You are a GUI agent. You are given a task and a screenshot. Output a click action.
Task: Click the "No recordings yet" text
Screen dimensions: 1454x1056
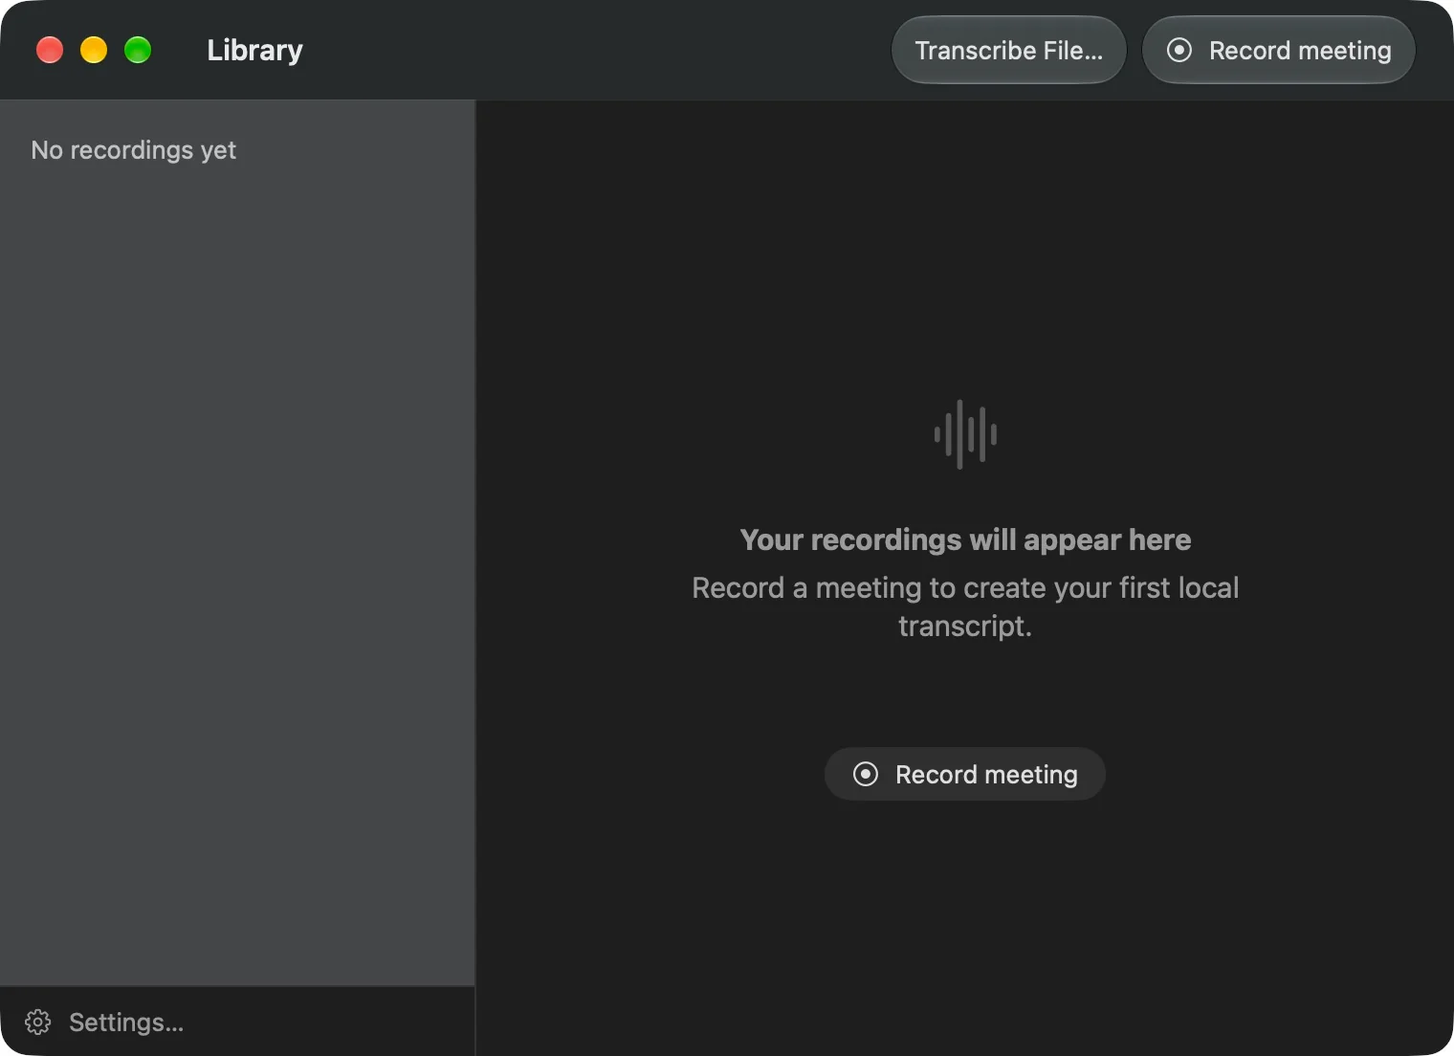(x=134, y=150)
